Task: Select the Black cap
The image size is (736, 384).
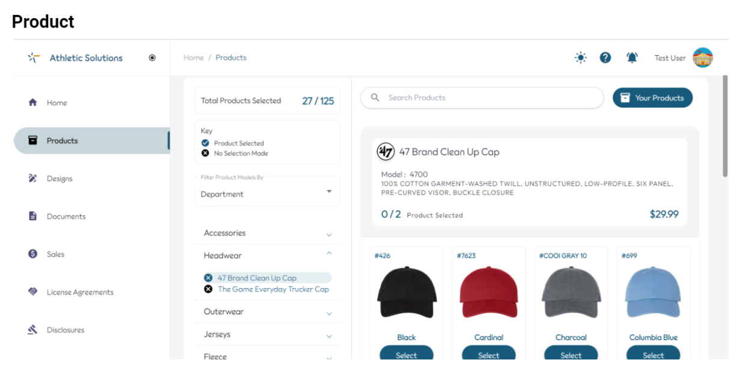Action: [406, 353]
